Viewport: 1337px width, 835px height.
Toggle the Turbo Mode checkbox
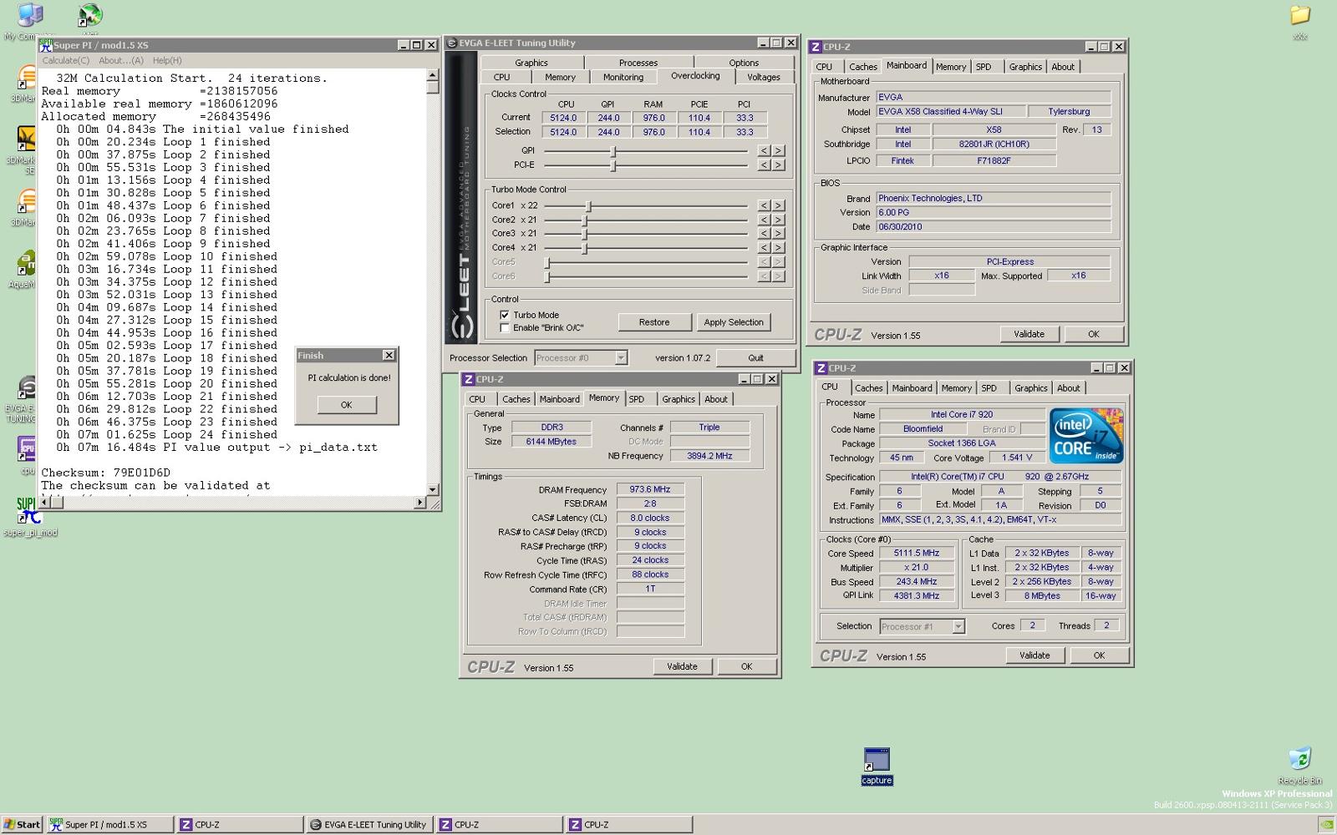[x=505, y=315]
